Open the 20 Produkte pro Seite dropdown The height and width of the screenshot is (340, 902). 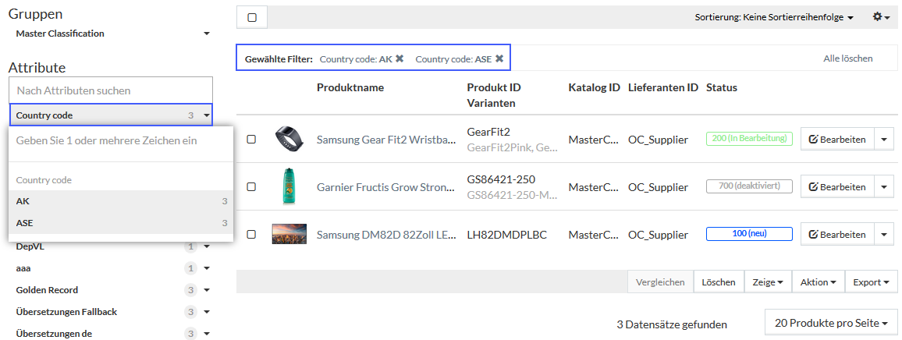click(830, 324)
